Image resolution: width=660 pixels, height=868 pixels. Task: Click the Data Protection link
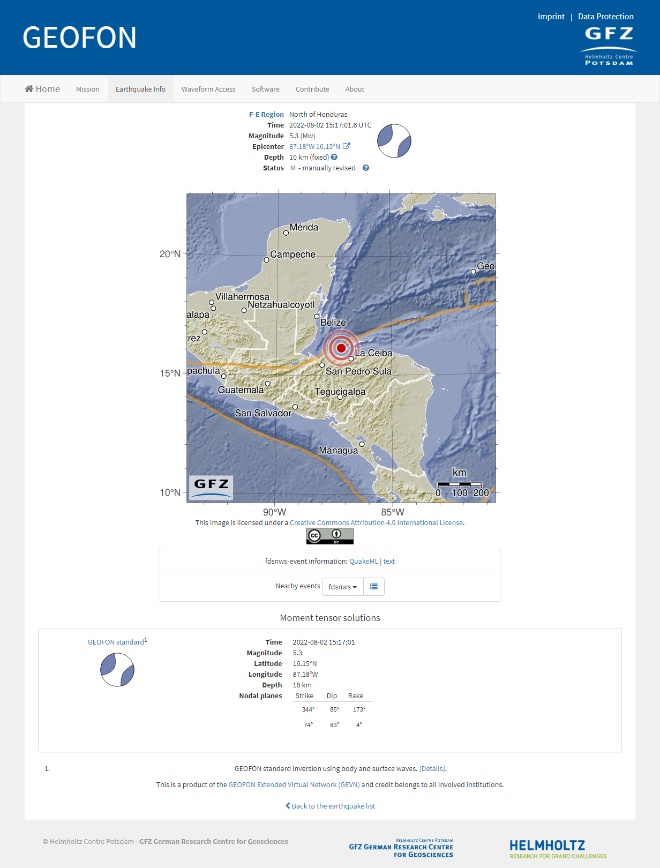click(605, 17)
